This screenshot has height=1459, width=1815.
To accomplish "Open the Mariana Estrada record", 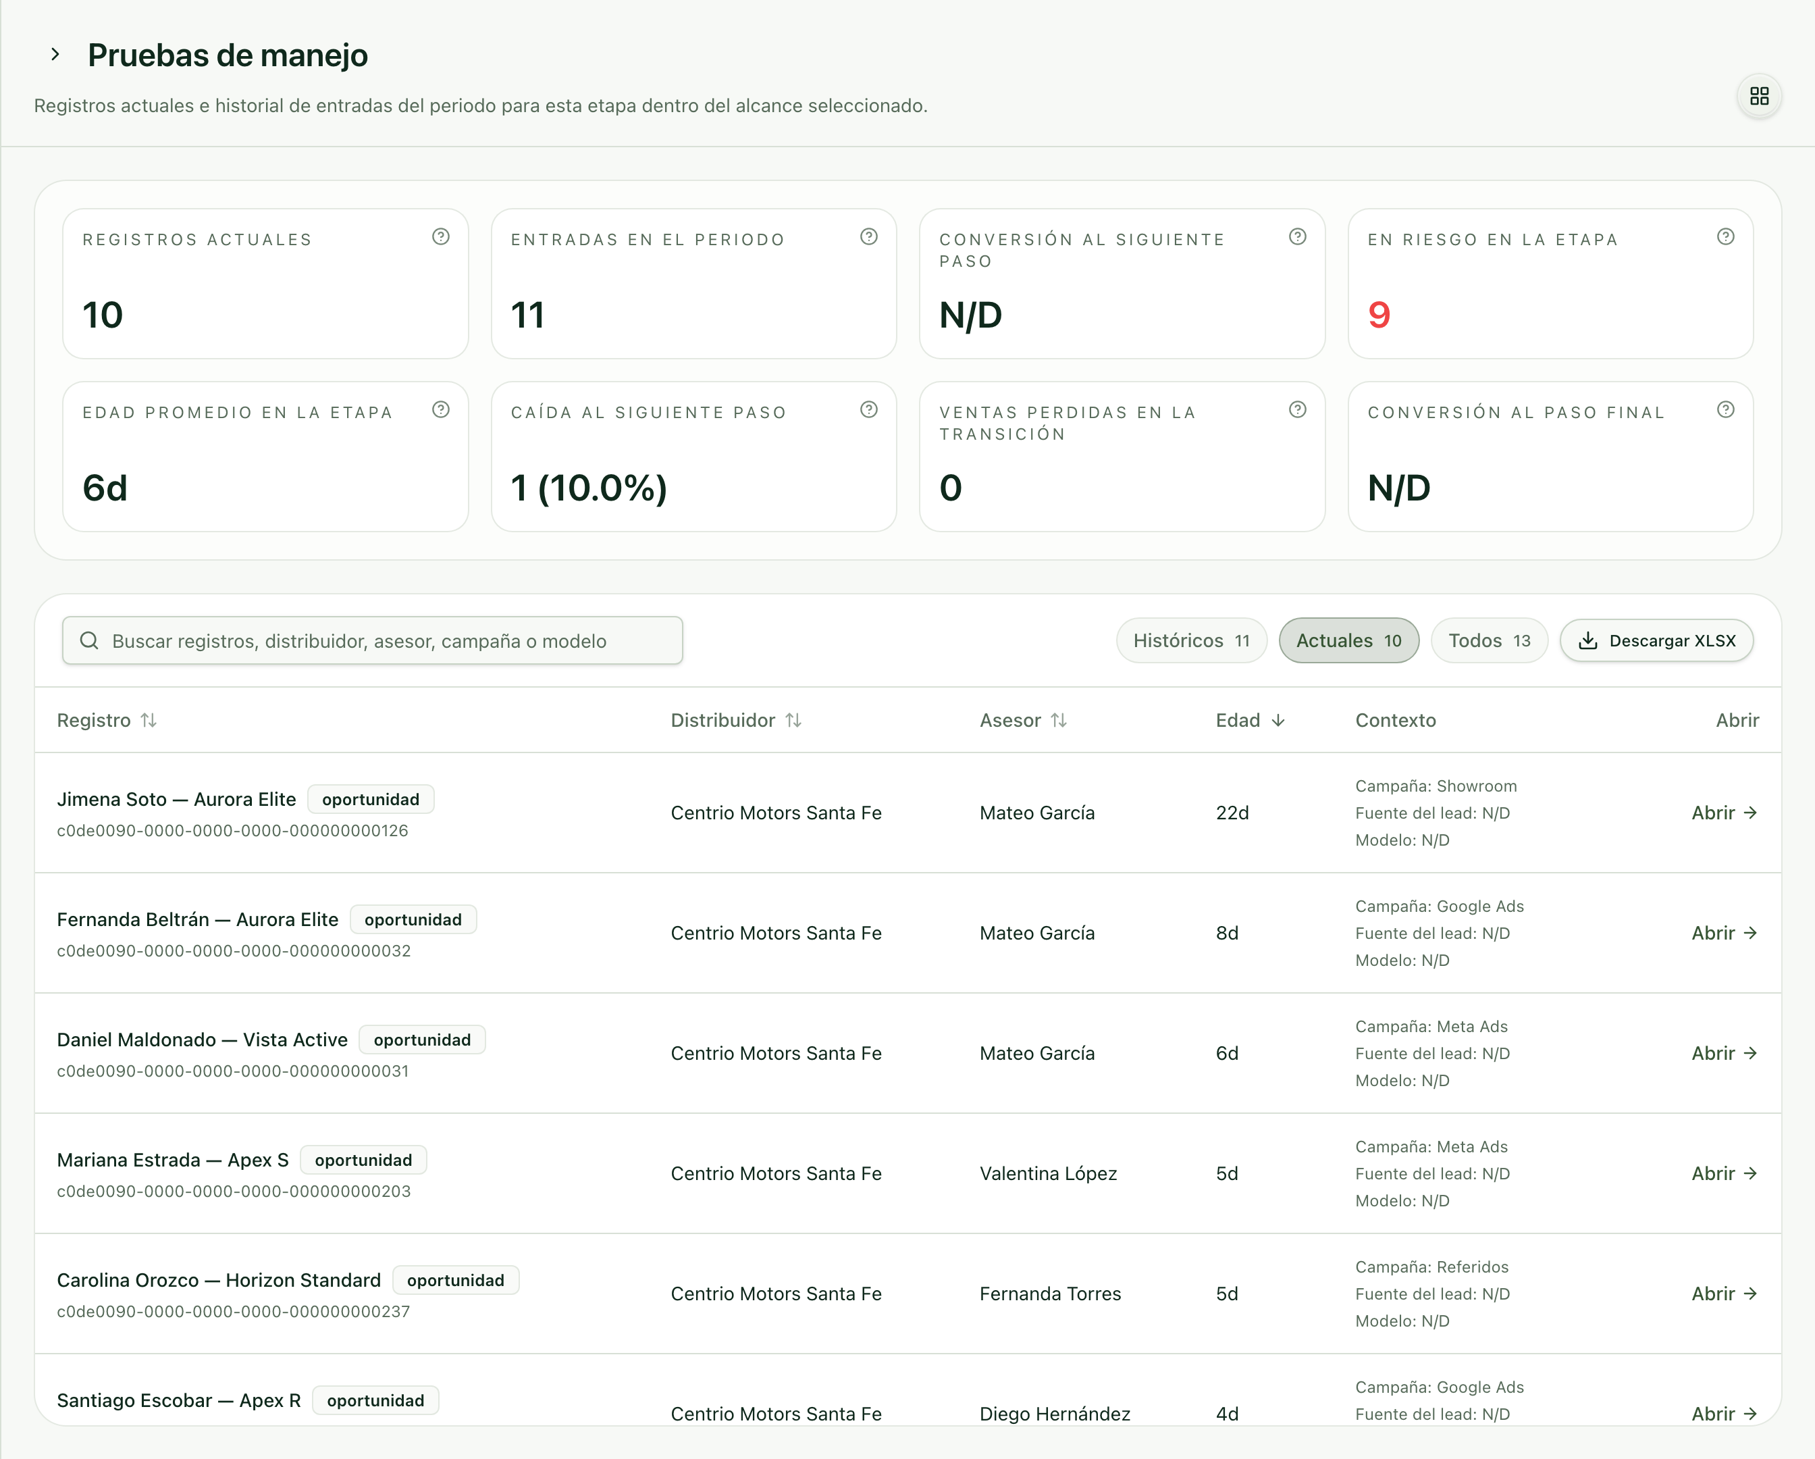I will pos(1724,1173).
